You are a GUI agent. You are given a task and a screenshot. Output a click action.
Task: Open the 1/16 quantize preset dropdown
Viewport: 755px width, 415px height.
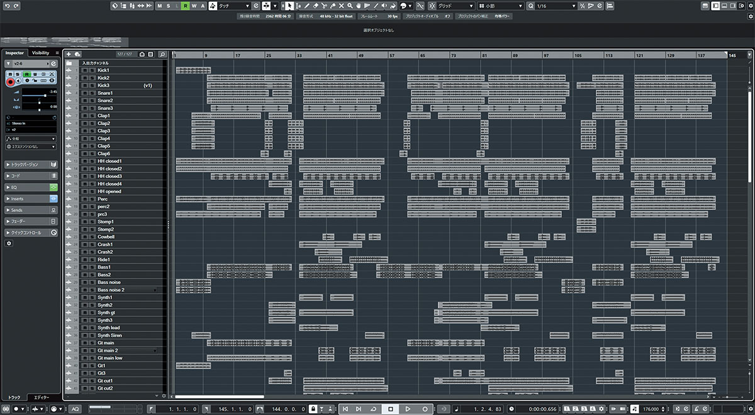[555, 6]
